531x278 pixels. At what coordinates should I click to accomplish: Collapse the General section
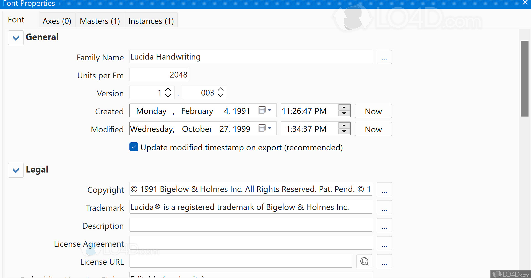pos(16,38)
